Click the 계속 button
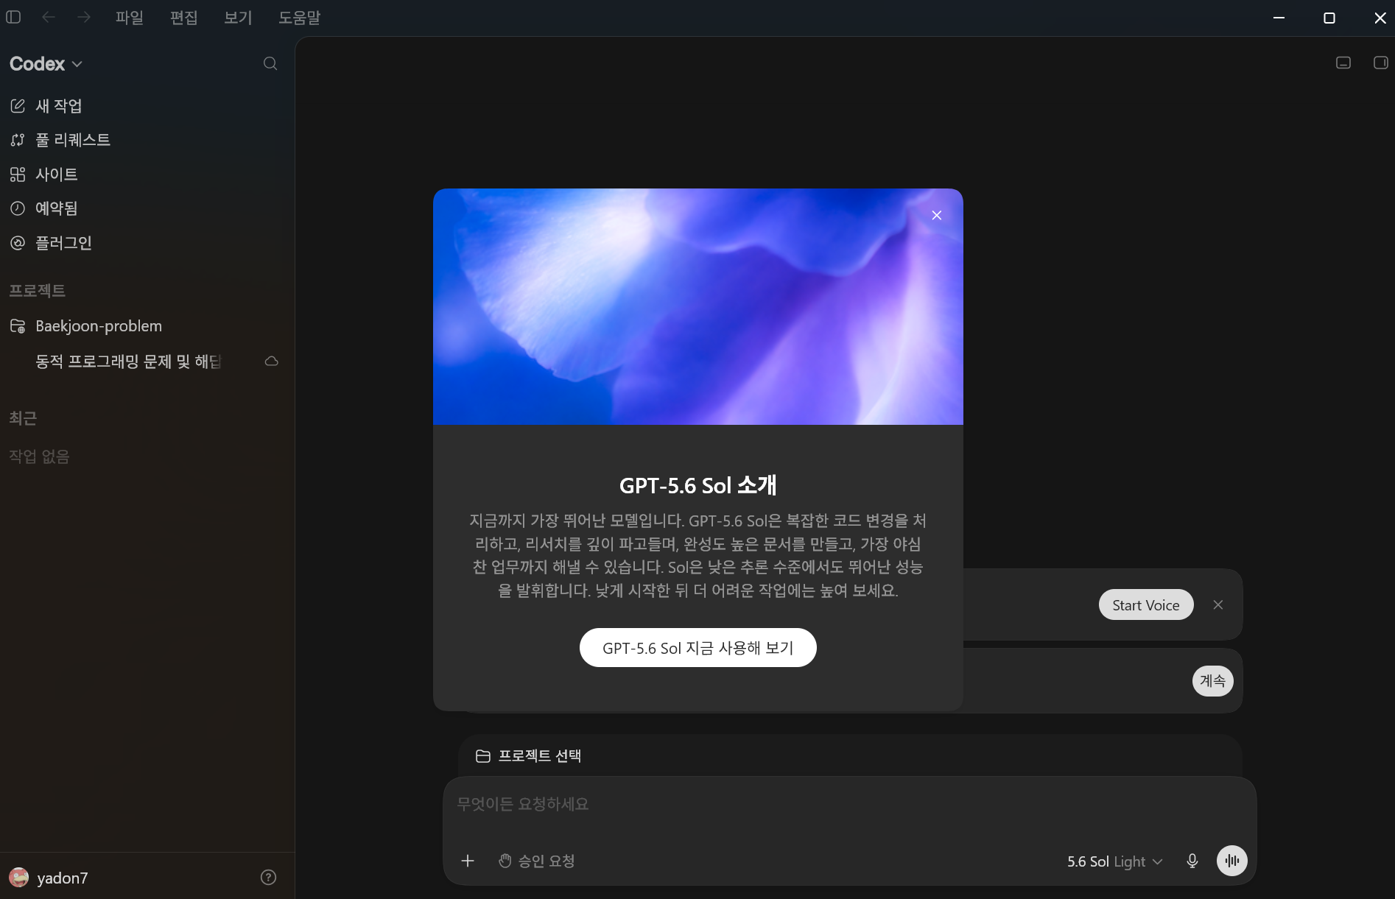Screen dimensions: 1395x899 point(1212,680)
